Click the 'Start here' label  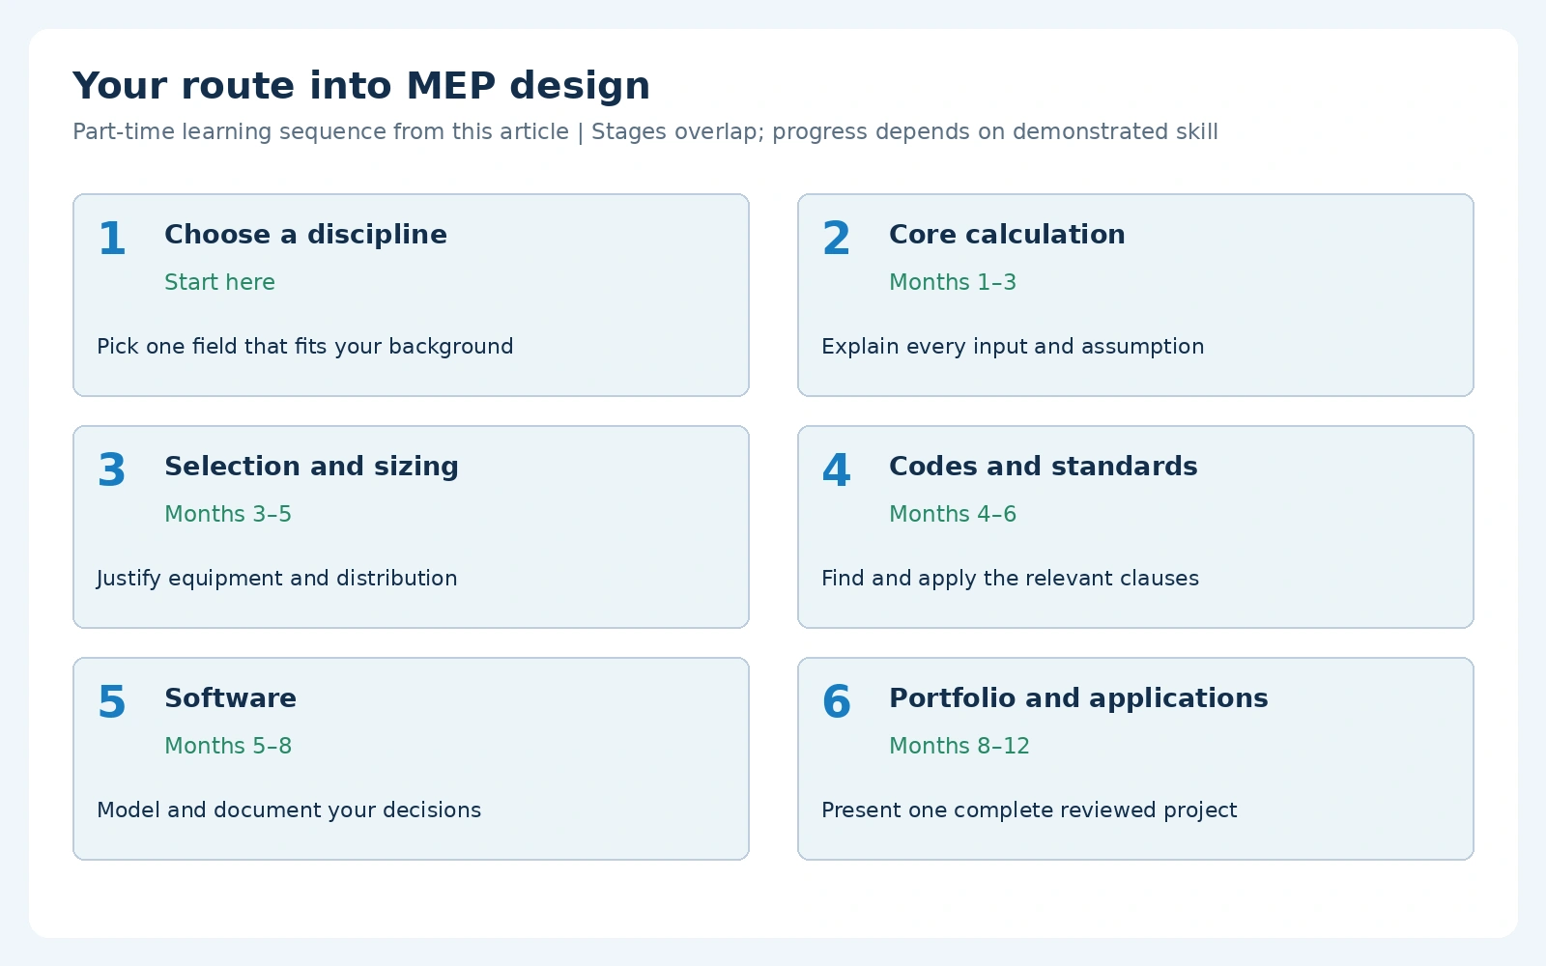click(x=219, y=282)
